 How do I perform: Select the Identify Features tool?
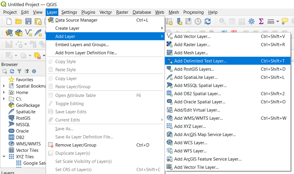coord(222,21)
